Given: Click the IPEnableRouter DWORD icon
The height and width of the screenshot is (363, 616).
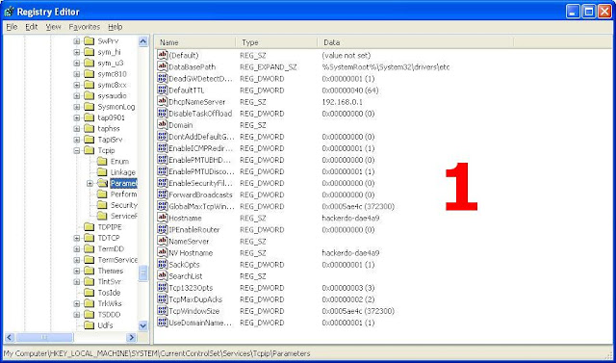Looking at the screenshot, I should click(163, 229).
